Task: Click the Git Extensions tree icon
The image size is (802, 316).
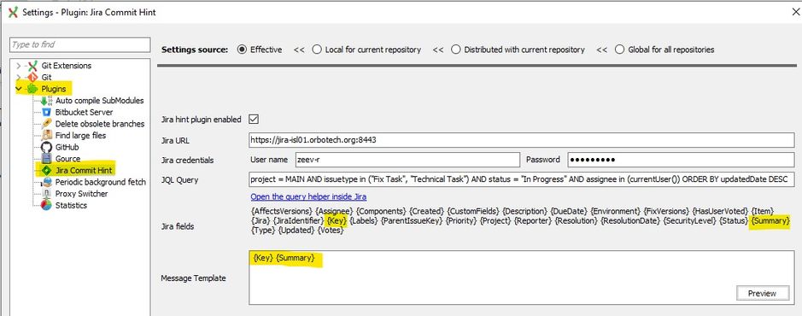Action: tap(32, 66)
